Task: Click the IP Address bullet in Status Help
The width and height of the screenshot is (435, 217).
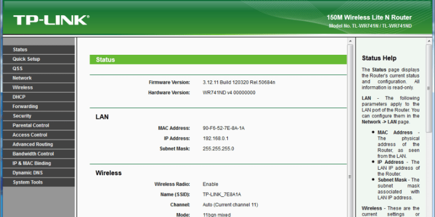Action: click(x=390, y=162)
